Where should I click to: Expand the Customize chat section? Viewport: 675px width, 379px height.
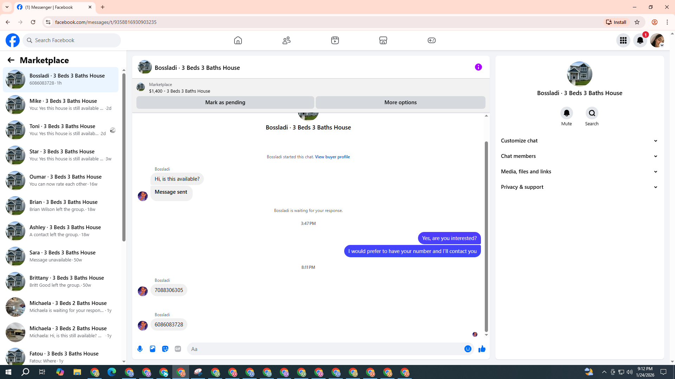click(579, 141)
